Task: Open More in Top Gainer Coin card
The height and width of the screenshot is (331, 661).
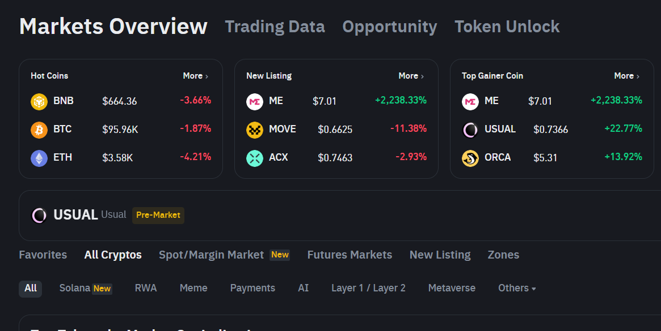Action: click(x=627, y=76)
